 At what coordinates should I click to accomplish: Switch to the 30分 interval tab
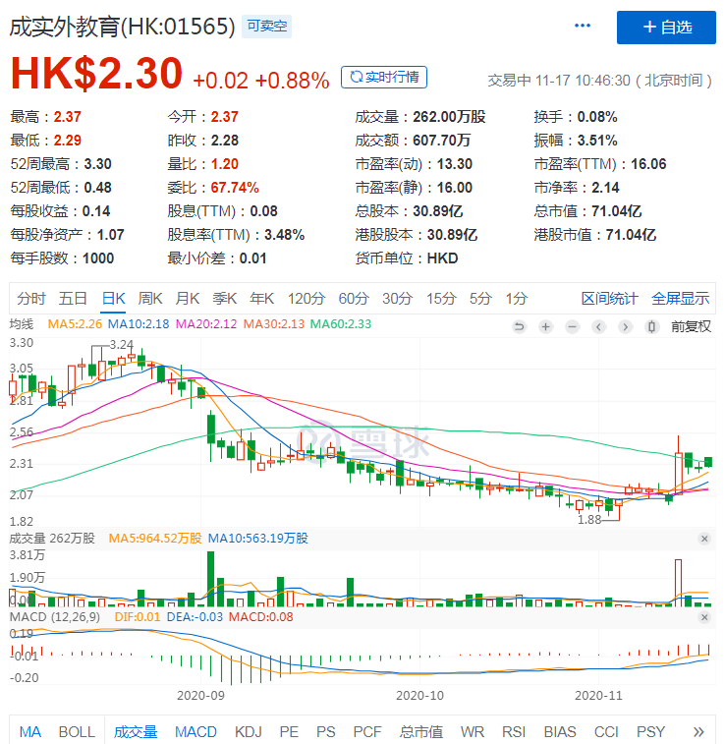[397, 299]
